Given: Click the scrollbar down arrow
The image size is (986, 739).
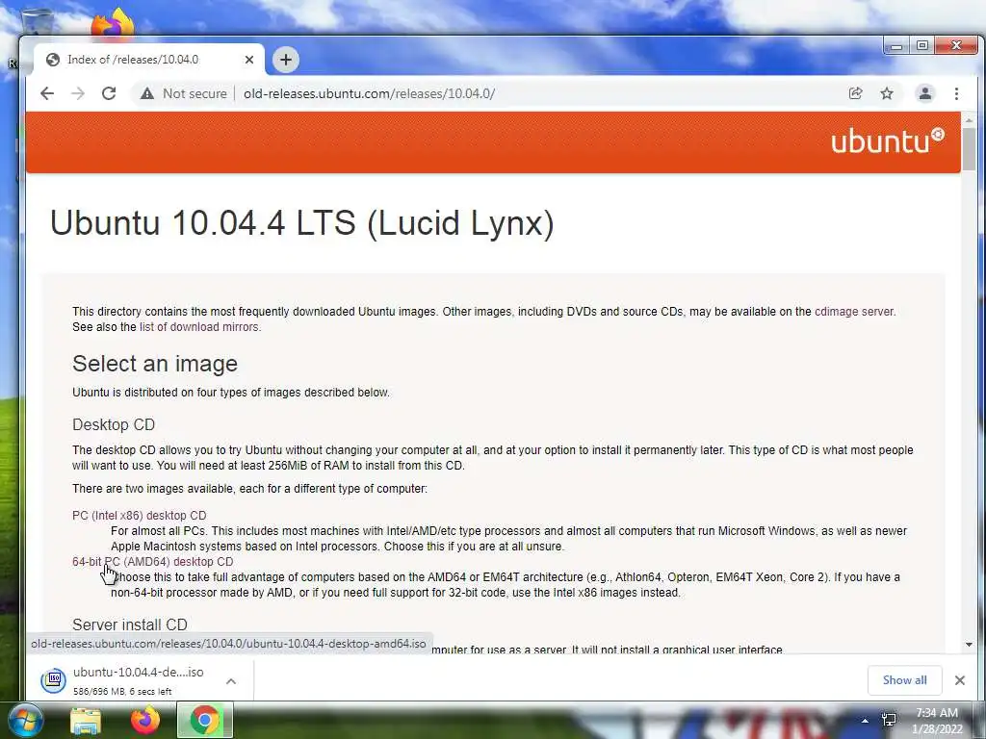Looking at the screenshot, I should tap(969, 645).
